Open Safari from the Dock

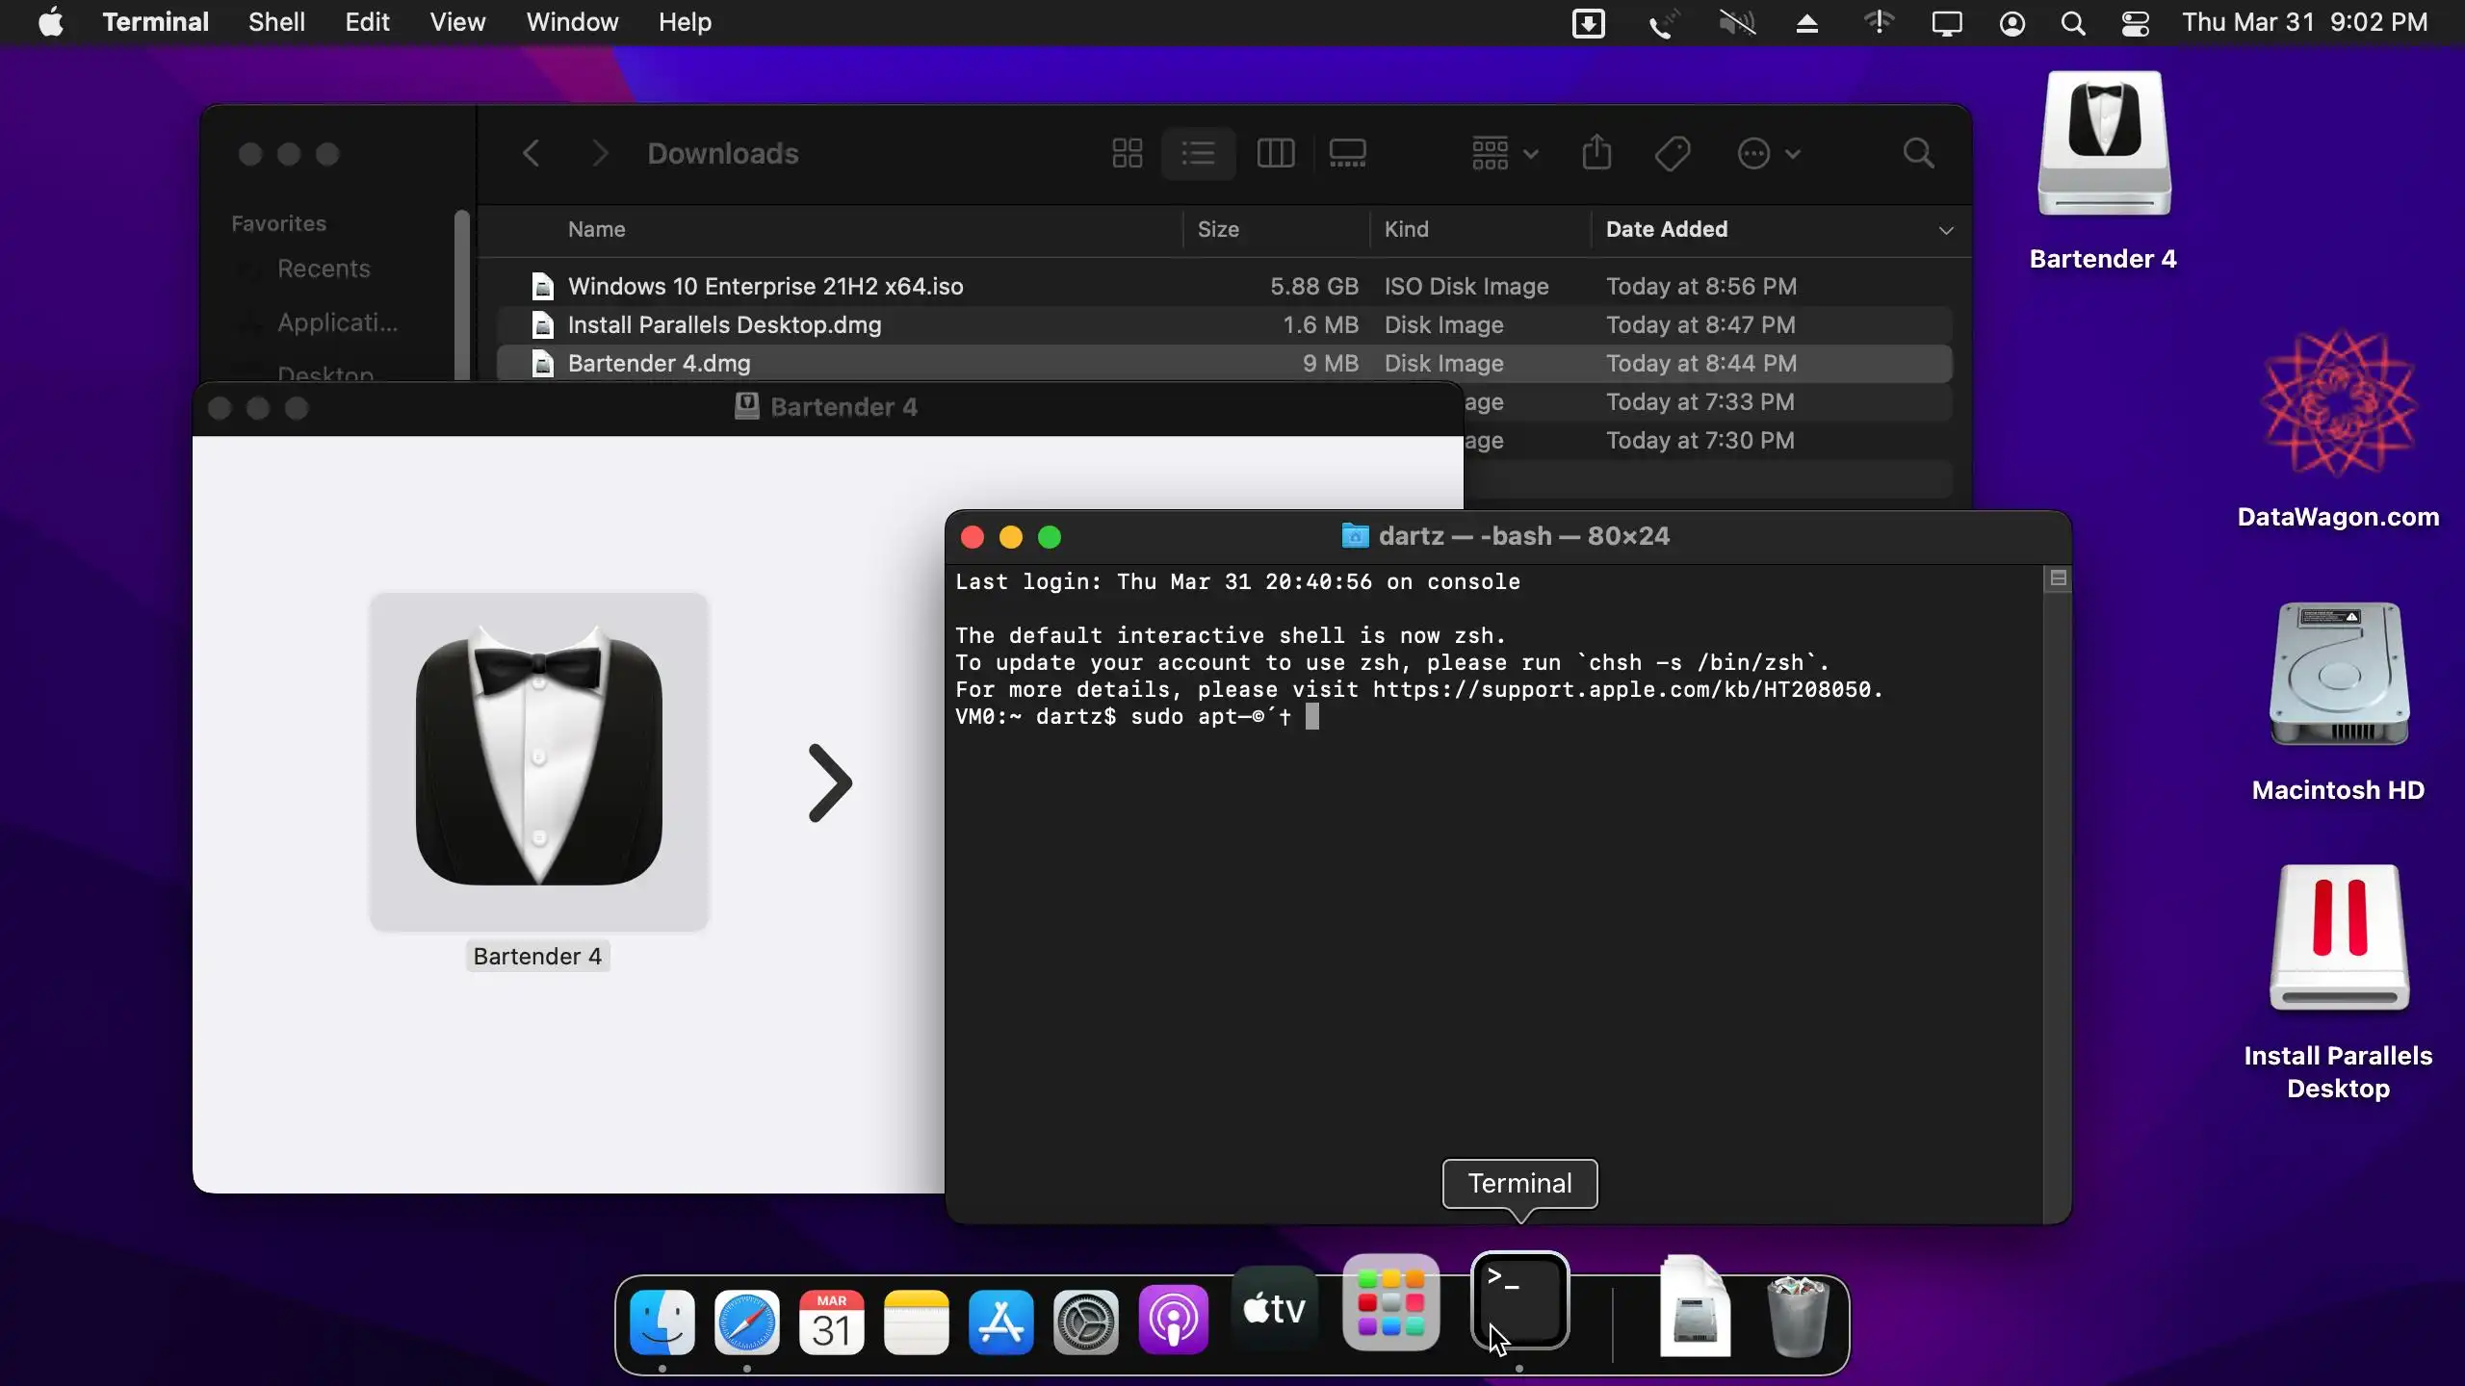point(746,1322)
